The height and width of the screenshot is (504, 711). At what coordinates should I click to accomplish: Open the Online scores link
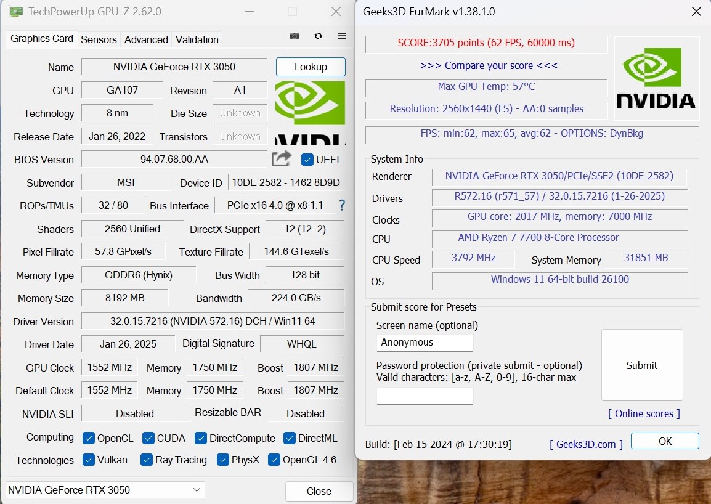click(x=644, y=413)
